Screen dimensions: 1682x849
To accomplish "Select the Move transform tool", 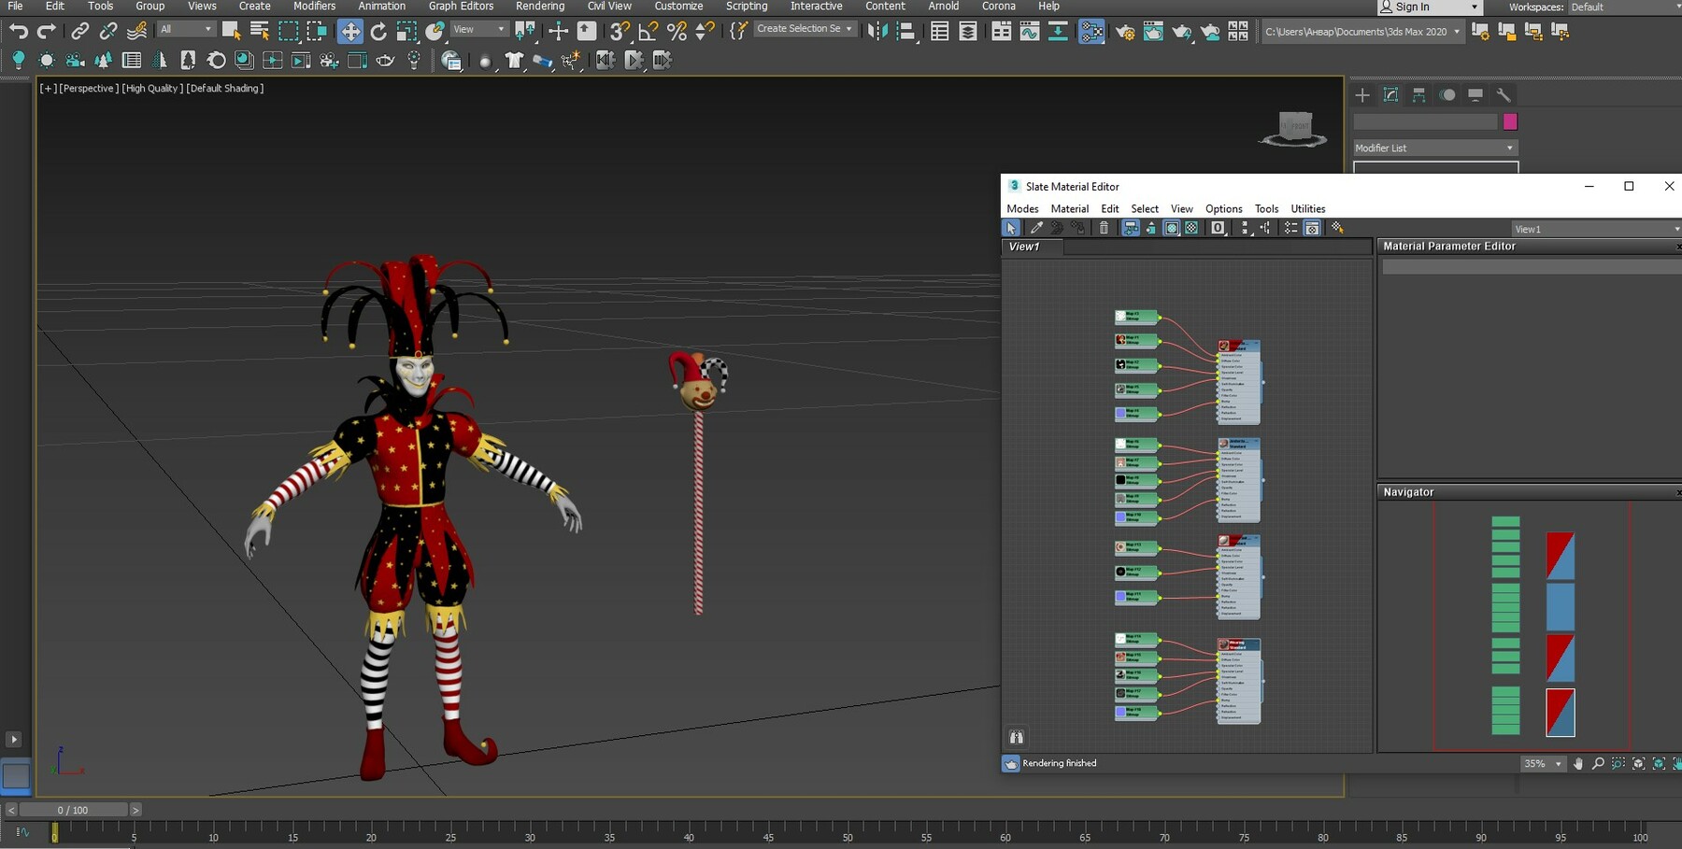I will (349, 32).
